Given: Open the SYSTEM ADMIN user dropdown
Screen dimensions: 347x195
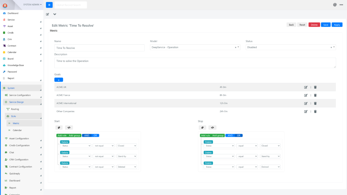Looking at the screenshot, I should (32, 4).
